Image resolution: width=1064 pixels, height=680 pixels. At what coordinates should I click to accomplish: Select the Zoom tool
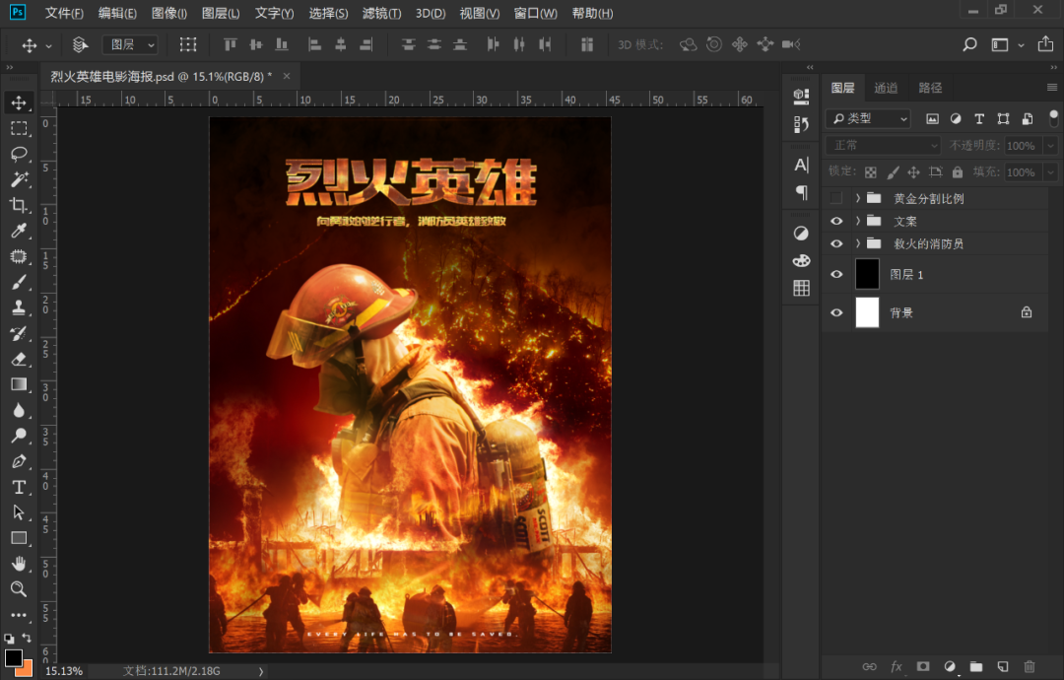(x=19, y=589)
